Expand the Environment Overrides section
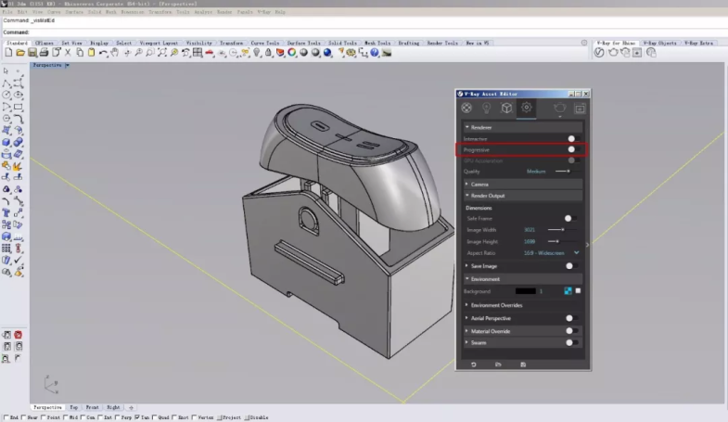The height and width of the screenshot is (422, 728). (x=497, y=305)
